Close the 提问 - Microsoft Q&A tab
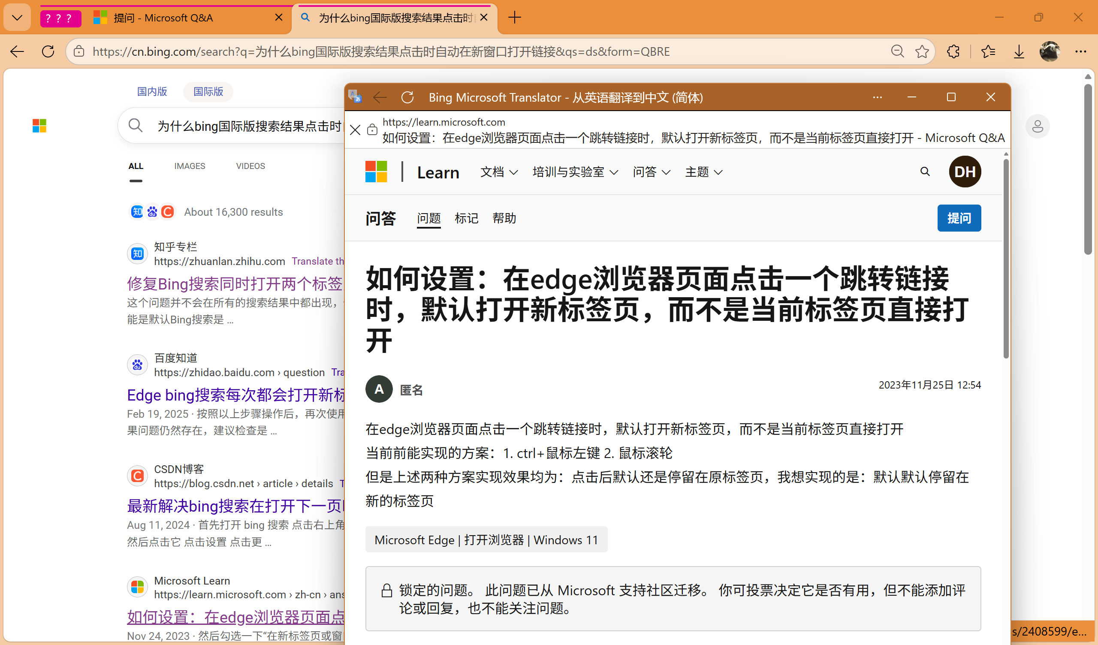This screenshot has width=1098, height=645. point(279,18)
